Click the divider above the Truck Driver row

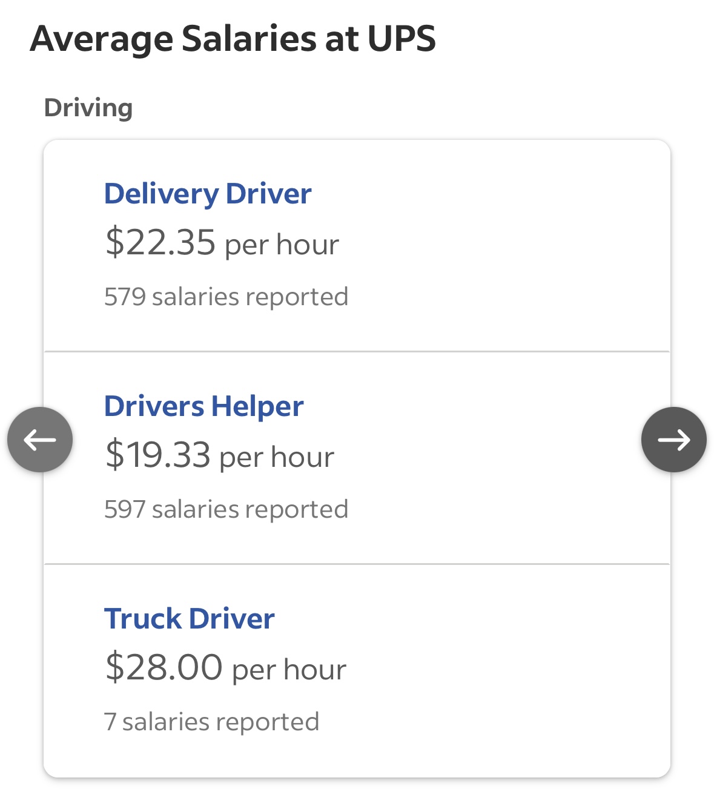tap(357, 564)
